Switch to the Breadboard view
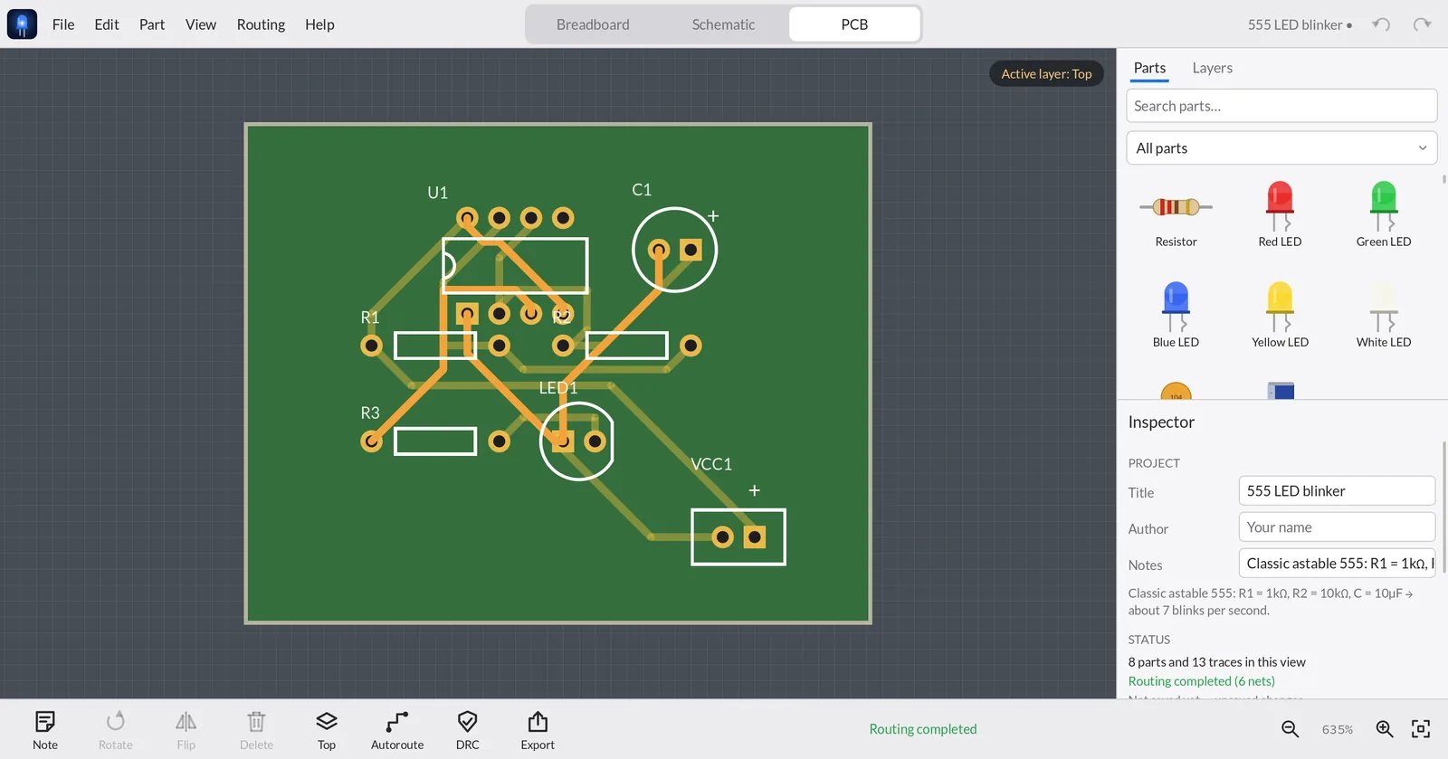 593,24
